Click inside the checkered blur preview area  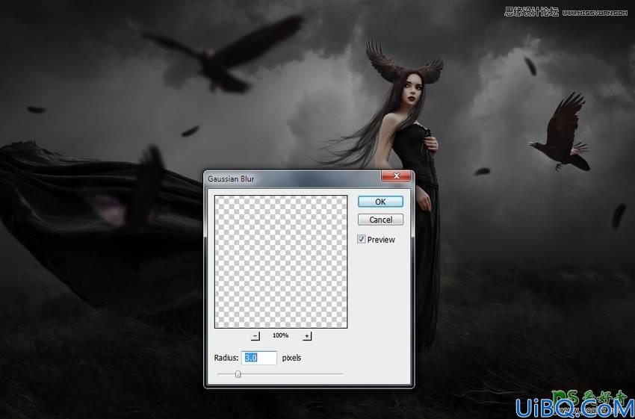(x=281, y=261)
